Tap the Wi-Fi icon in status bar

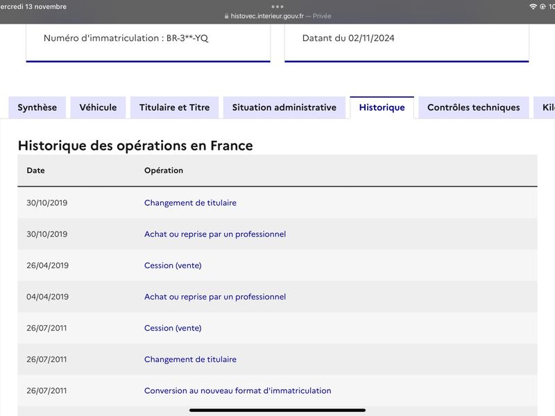coord(533,6)
